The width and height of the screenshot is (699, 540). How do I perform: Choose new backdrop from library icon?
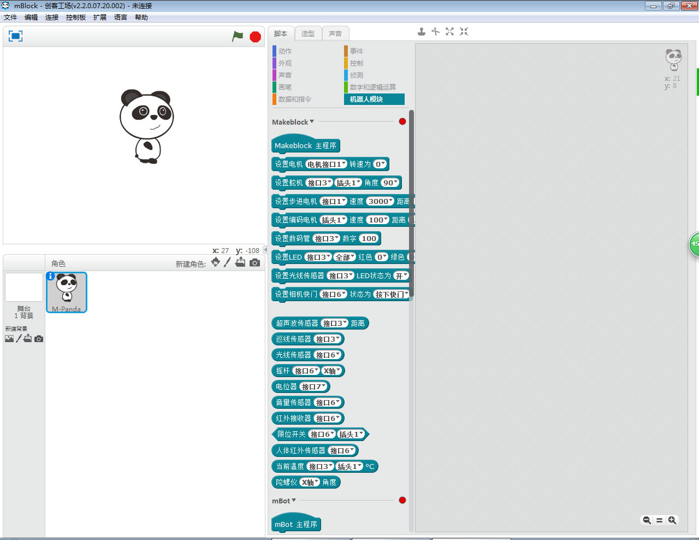click(x=9, y=339)
